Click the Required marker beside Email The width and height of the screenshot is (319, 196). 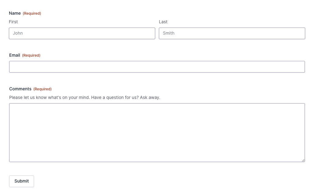31,55
